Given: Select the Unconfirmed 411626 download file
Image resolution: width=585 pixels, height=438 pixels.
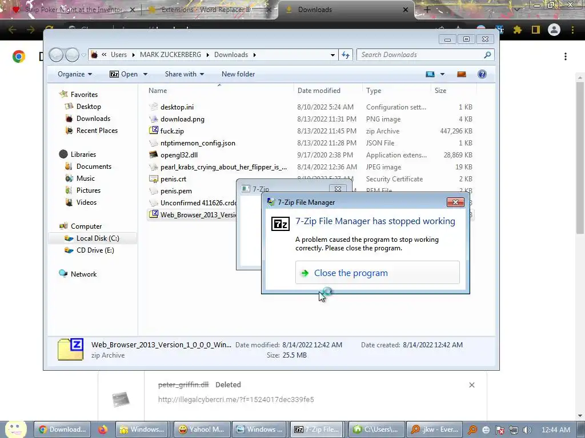Looking at the screenshot, I should click(198, 203).
